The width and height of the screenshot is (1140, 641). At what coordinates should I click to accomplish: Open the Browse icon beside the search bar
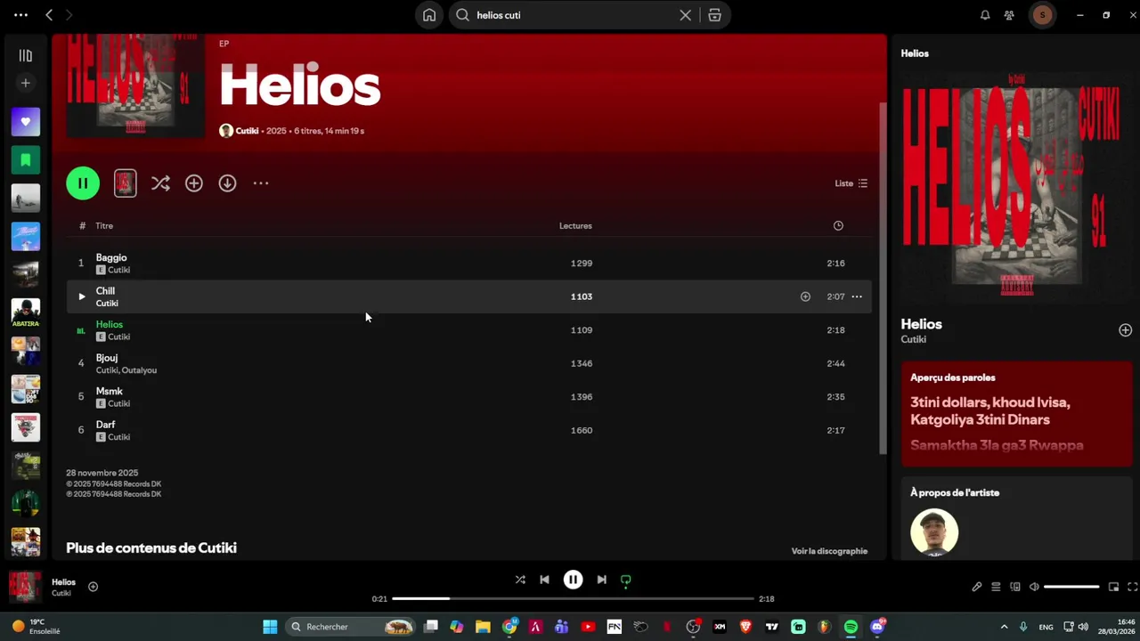pyautogui.click(x=714, y=15)
